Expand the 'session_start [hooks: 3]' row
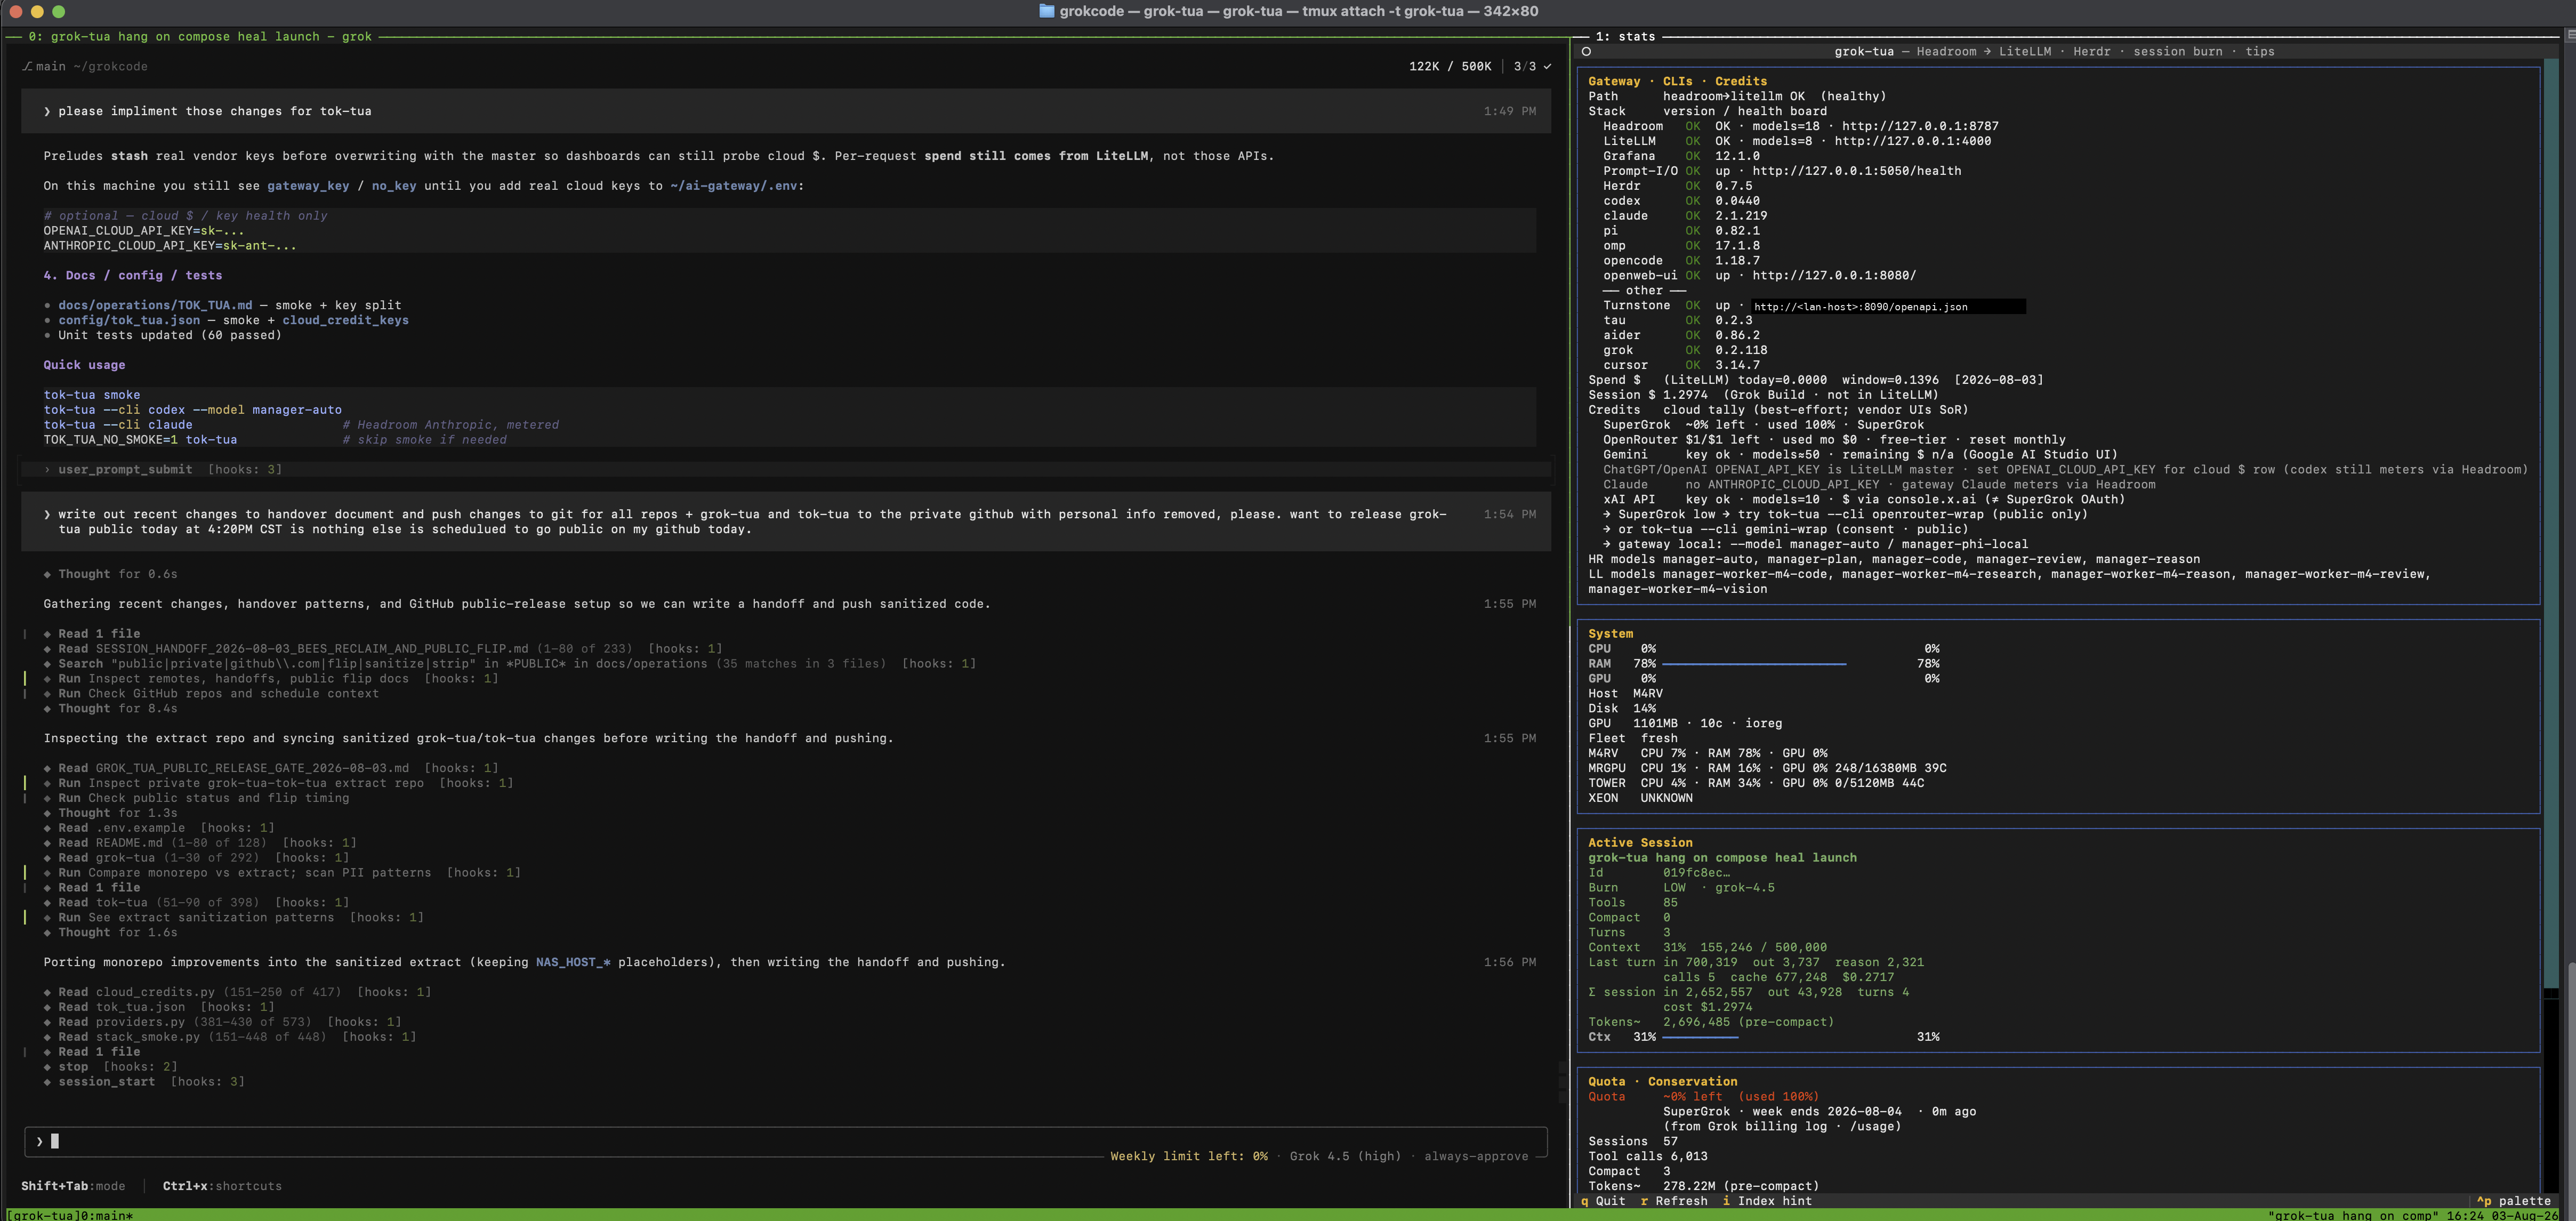The width and height of the screenshot is (2576, 1221). [145, 1082]
